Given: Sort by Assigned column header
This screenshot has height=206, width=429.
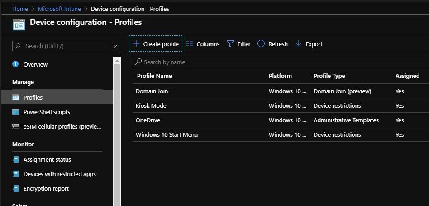Looking at the screenshot, I should [x=407, y=76].
